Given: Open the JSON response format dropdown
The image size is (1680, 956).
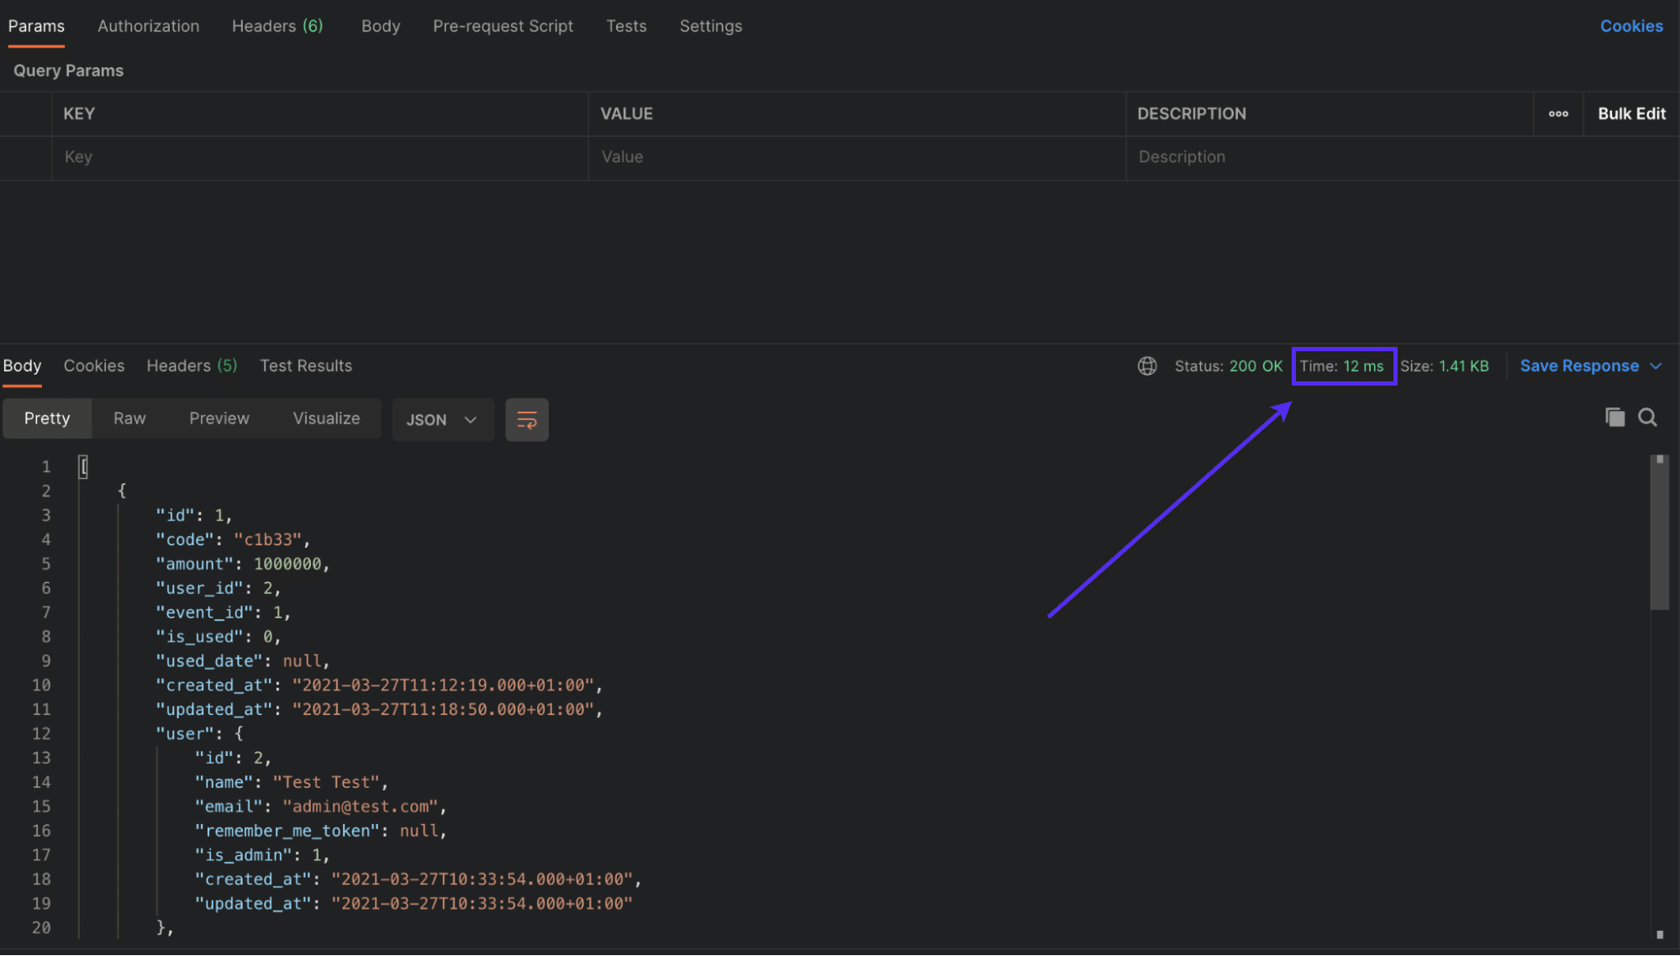Looking at the screenshot, I should pyautogui.click(x=443, y=419).
